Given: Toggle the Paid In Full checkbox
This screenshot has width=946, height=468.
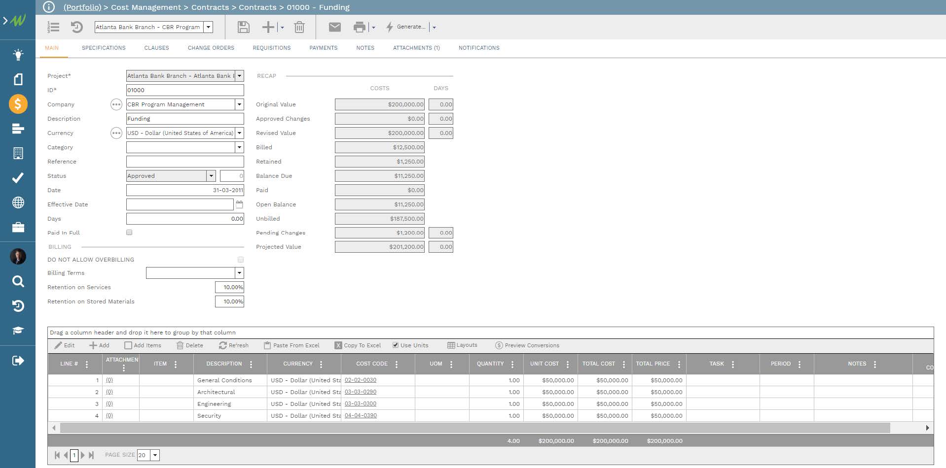Looking at the screenshot, I should [129, 232].
